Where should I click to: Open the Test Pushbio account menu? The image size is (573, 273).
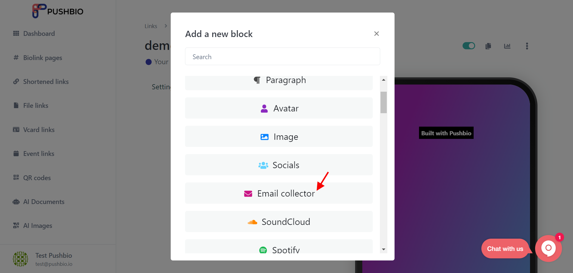click(42, 259)
